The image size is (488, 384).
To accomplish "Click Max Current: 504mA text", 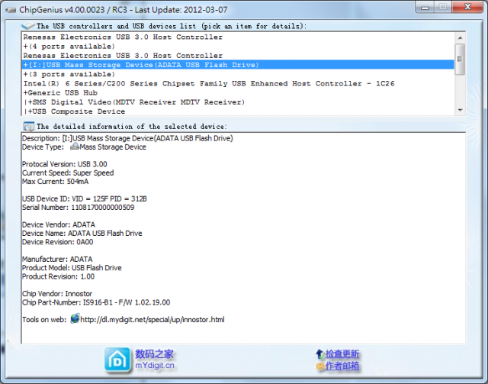I will pos(56,182).
